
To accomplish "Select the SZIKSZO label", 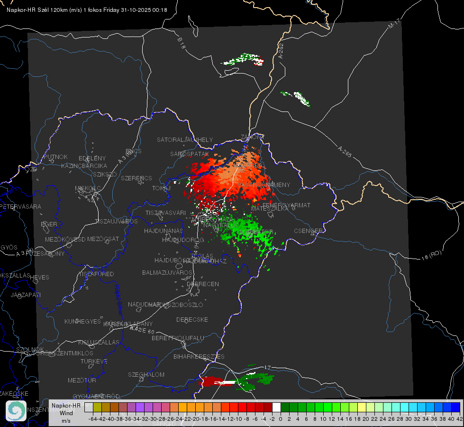I will (x=105, y=174).
